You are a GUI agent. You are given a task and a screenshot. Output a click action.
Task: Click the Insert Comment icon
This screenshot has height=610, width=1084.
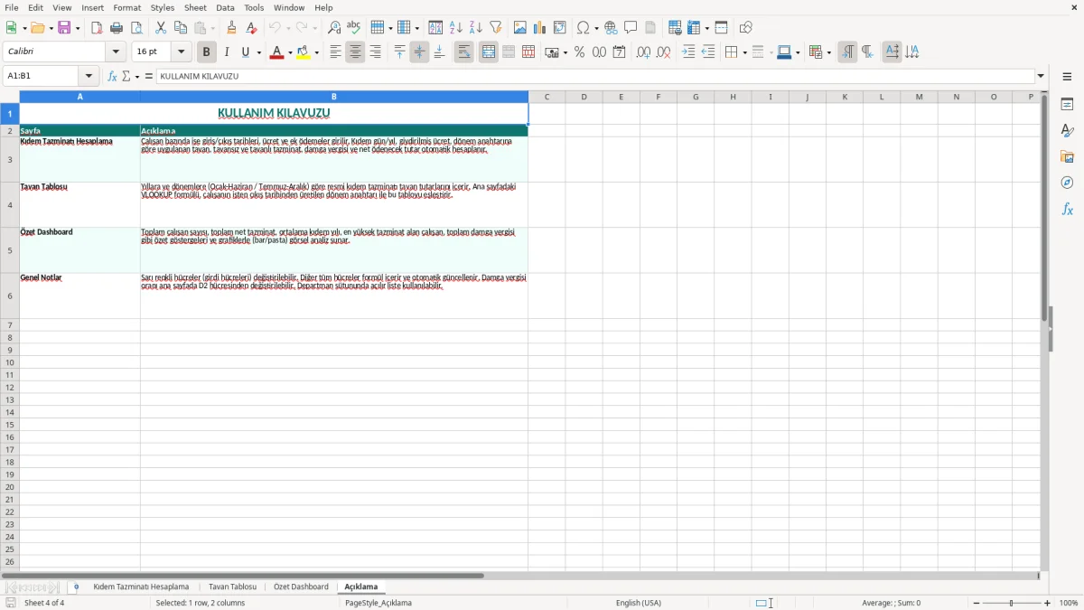tap(631, 28)
